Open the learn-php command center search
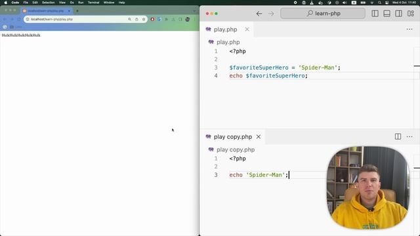 [323, 13]
